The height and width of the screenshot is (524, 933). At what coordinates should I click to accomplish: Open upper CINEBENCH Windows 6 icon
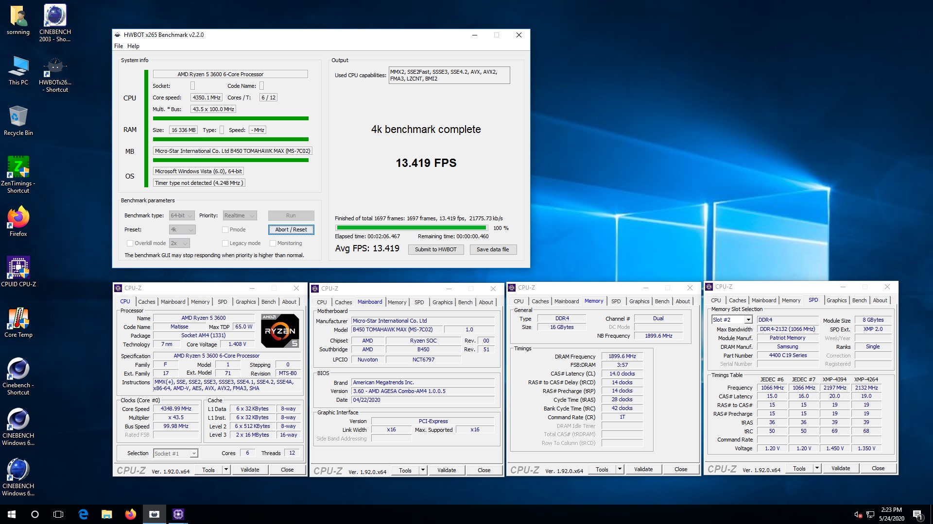[x=18, y=426]
